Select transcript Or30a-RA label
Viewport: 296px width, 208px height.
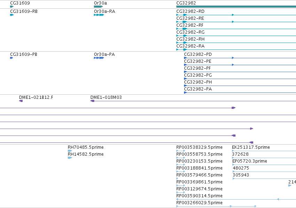105,11
